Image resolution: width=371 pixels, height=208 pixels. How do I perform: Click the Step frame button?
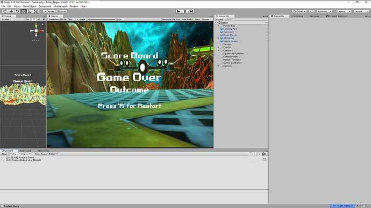tap(191, 11)
